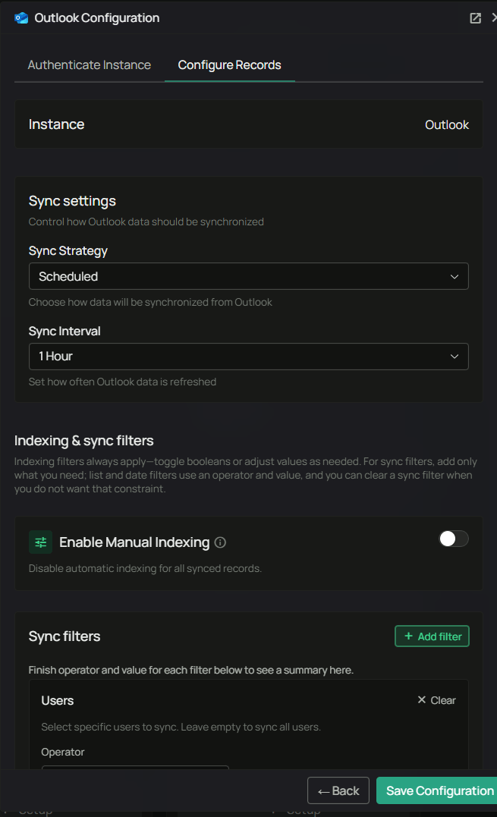Select the Configure Records tab
The height and width of the screenshot is (817, 497).
click(x=229, y=64)
